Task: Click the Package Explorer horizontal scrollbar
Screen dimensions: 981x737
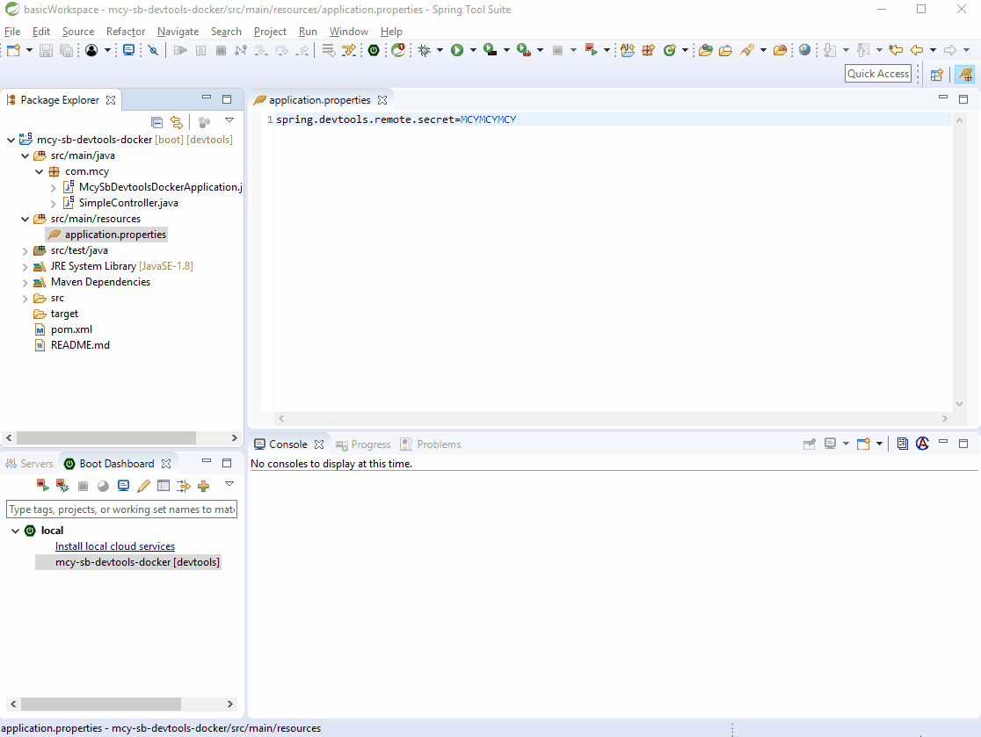Action: click(x=105, y=437)
